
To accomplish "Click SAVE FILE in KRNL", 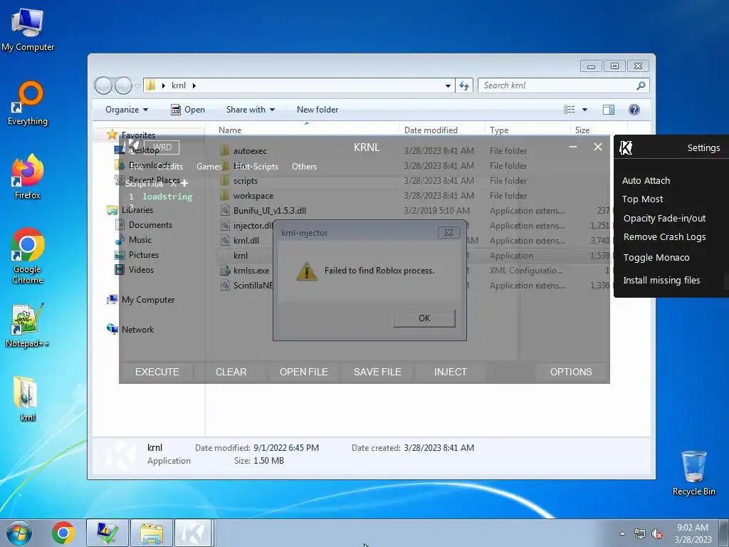I will (x=377, y=372).
